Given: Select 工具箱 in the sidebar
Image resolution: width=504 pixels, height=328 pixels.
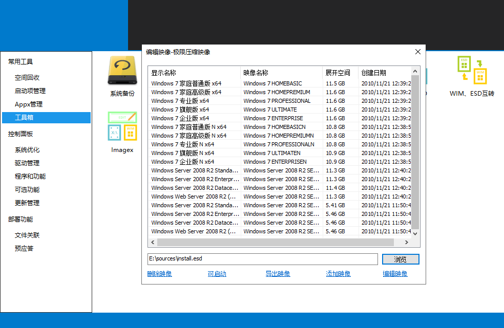Looking at the screenshot, I should pos(24,118).
